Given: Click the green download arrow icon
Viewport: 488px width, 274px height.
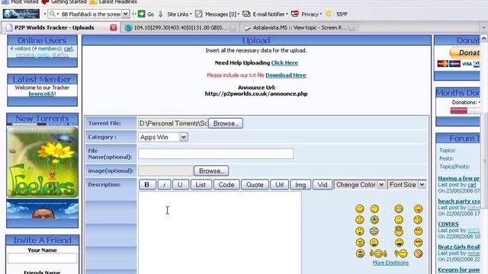Looking at the screenshot, I should (161, 14).
